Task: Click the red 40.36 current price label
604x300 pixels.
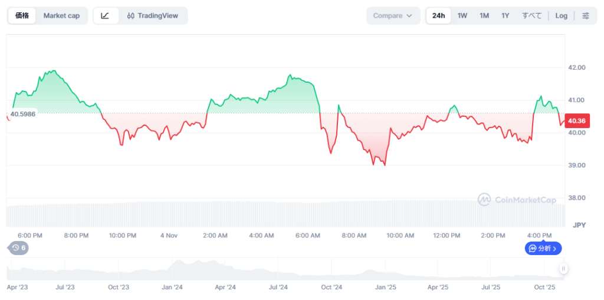Action: pyautogui.click(x=576, y=121)
